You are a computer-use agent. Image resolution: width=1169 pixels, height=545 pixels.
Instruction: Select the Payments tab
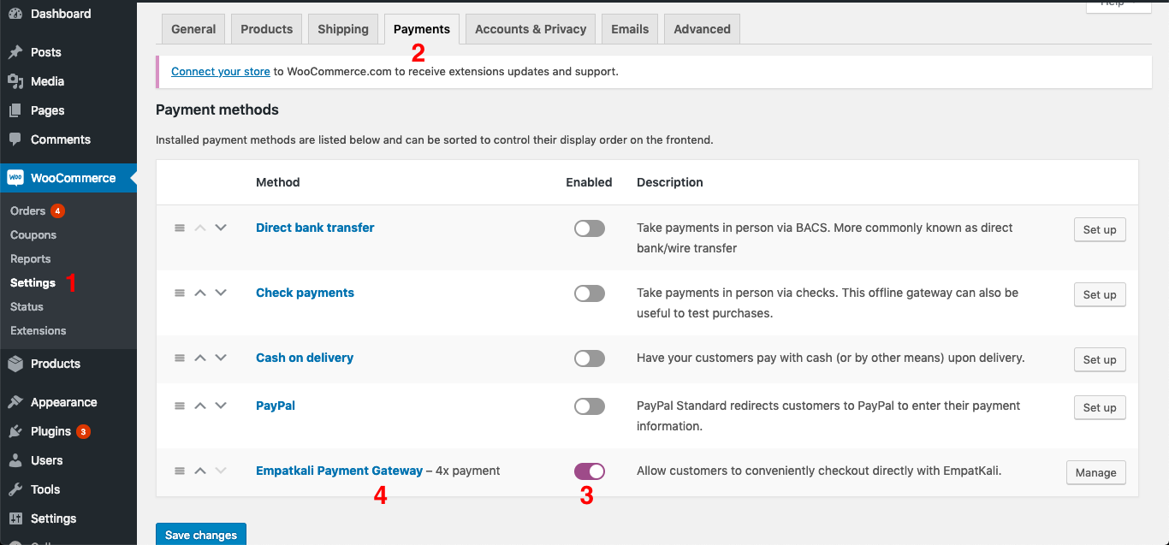click(x=422, y=29)
